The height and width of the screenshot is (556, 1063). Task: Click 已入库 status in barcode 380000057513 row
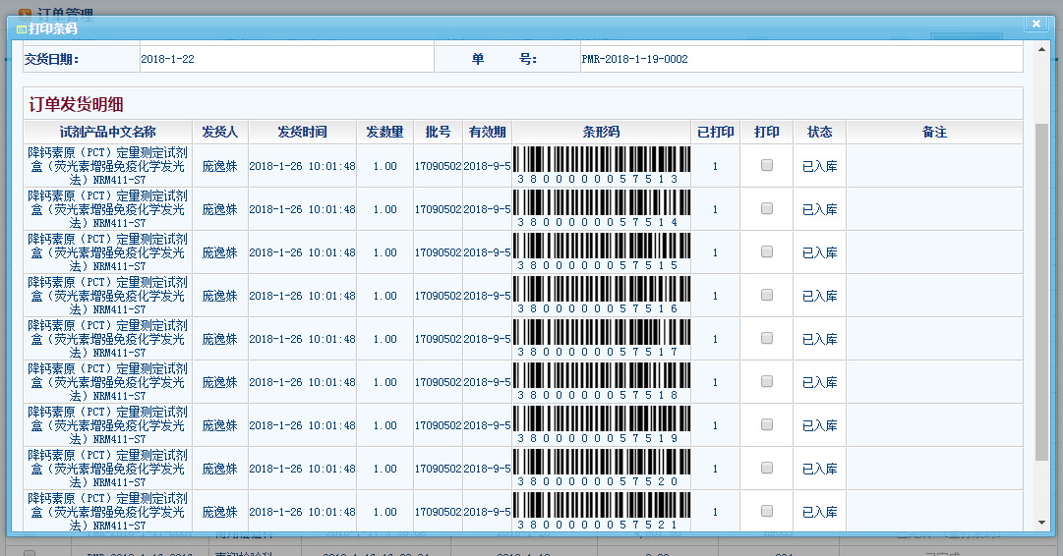(820, 166)
